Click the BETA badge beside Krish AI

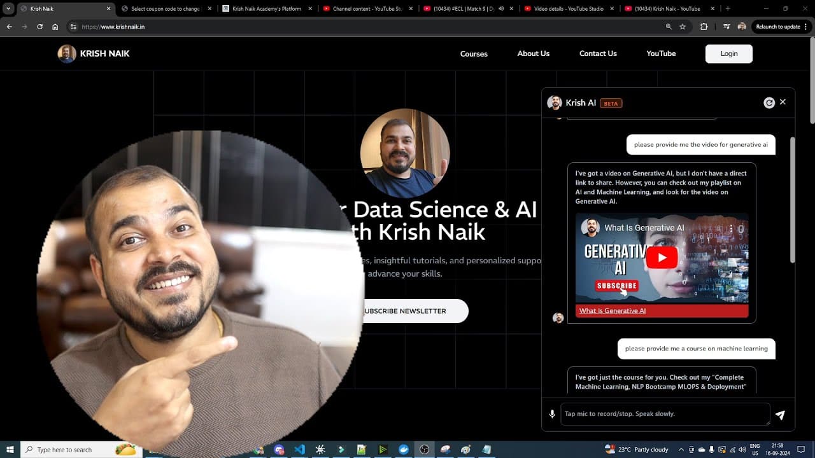(611, 103)
